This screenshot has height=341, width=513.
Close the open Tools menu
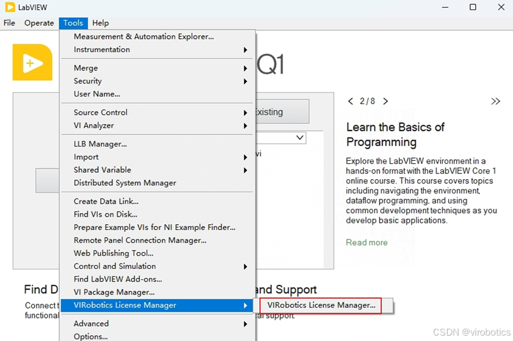pyautogui.click(x=74, y=23)
